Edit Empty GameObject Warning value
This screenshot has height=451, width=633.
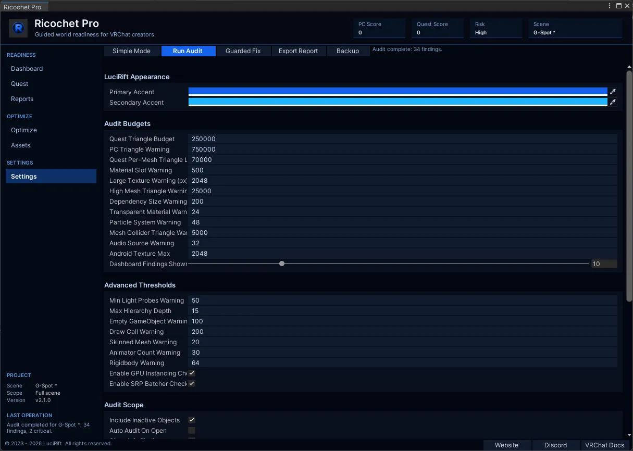(403, 321)
